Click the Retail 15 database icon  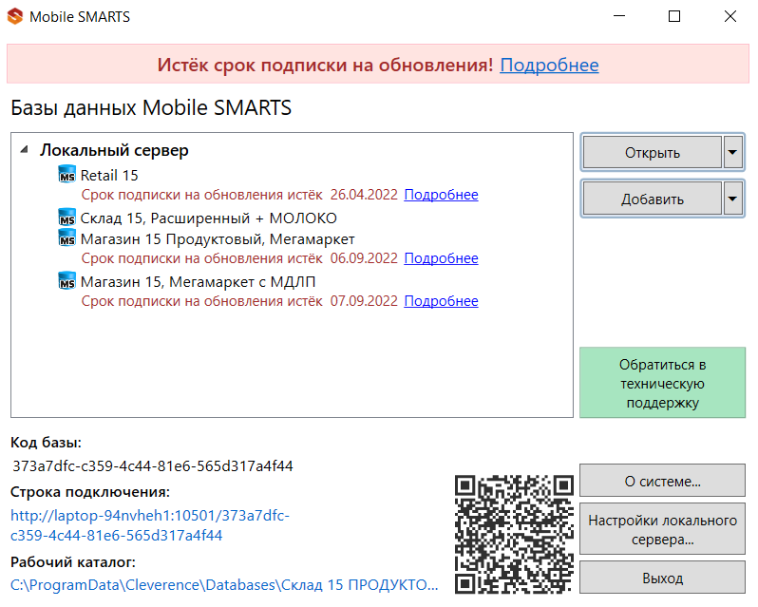pyautogui.click(x=66, y=174)
